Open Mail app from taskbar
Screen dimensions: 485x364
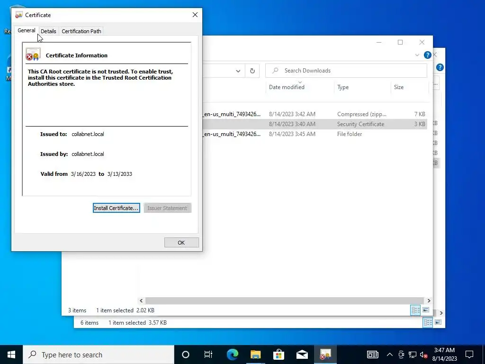click(302, 355)
